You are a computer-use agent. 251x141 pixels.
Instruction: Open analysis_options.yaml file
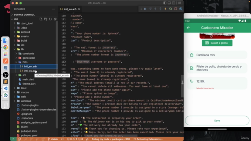(34, 123)
